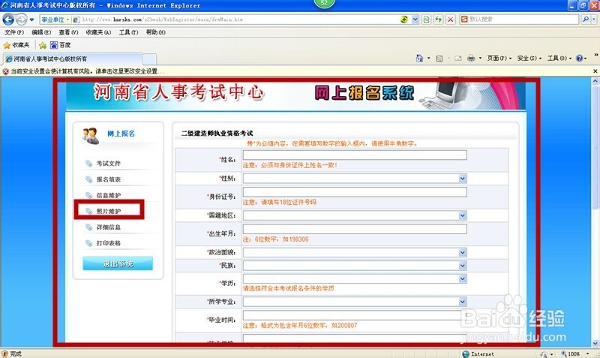Open 详细信息 in the sidebar
The image size is (600, 358).
tap(108, 227)
